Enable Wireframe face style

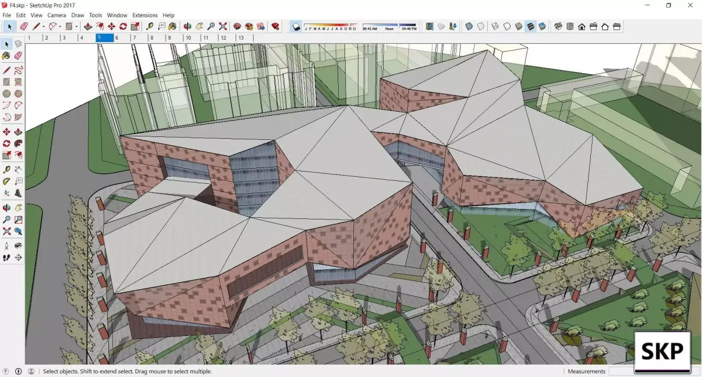[495, 26]
